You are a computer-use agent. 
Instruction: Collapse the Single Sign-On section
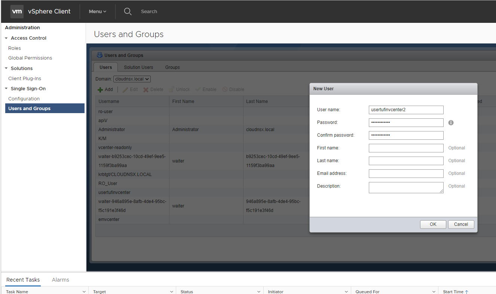[6, 89]
